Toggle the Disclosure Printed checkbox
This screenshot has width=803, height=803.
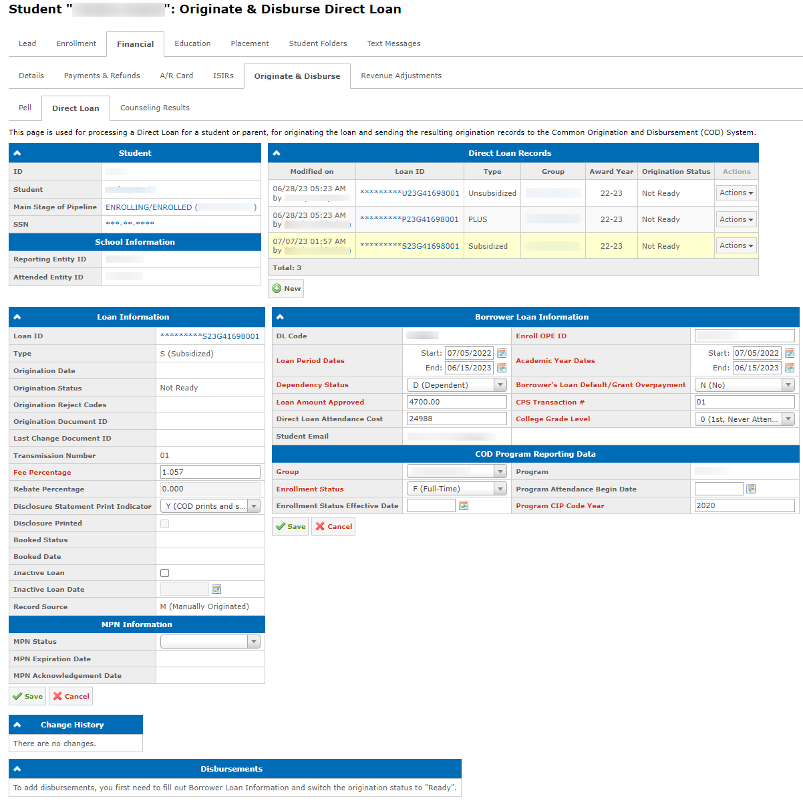[165, 524]
